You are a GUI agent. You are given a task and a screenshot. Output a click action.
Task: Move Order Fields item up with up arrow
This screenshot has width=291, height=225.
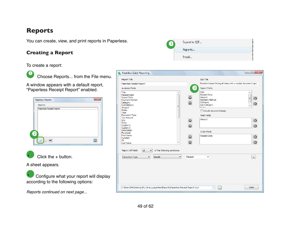point(255,137)
